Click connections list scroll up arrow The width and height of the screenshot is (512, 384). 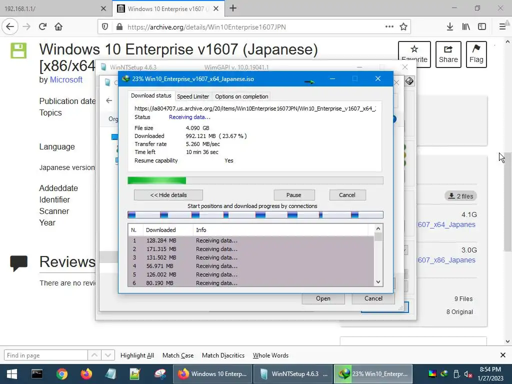[x=378, y=228]
